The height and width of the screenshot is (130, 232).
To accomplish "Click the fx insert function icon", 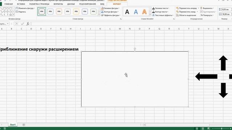I will pyautogui.click(x=28, y=24).
